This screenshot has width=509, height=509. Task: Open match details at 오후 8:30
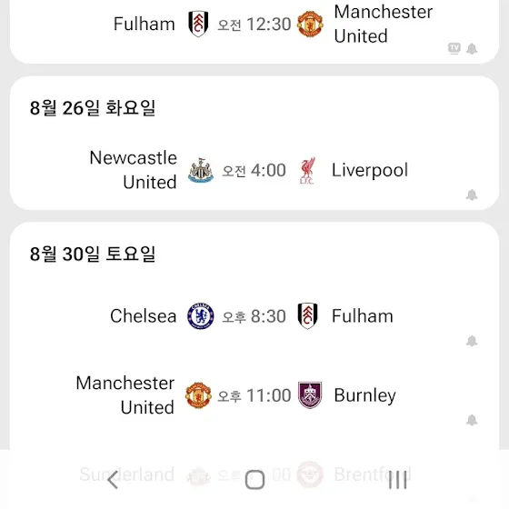(254, 316)
